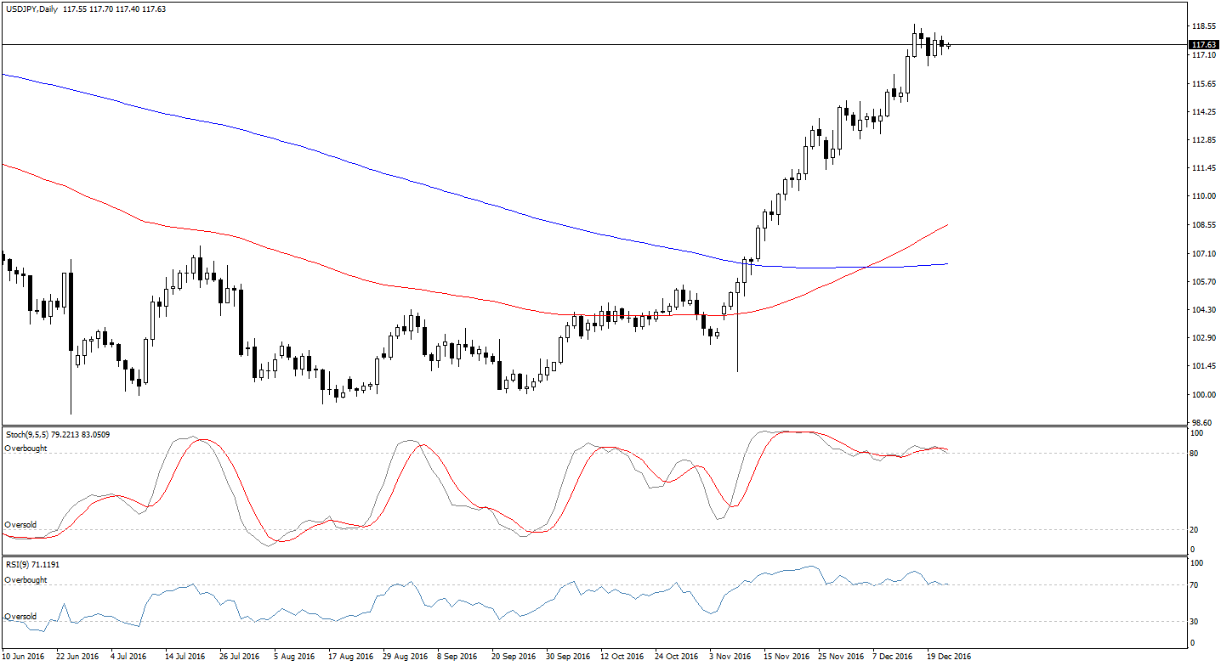Click Oversold label in Stochastic panel

tap(20, 525)
